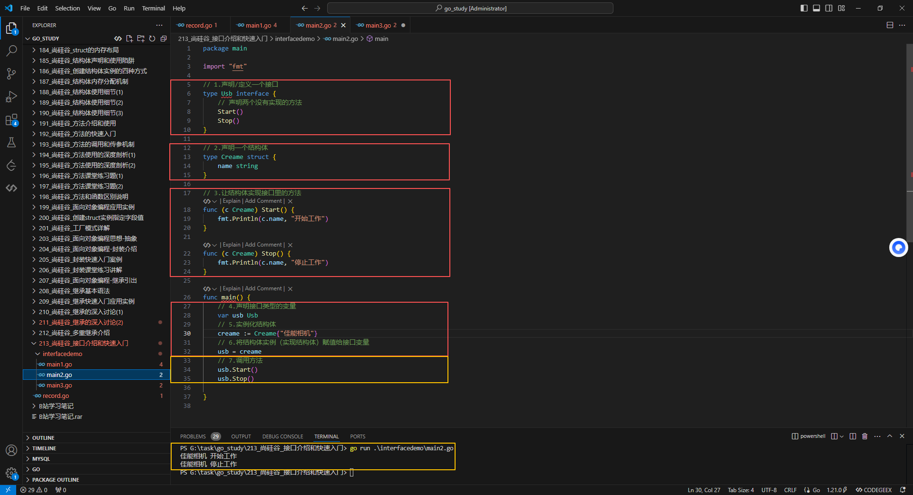Close the main2.go editor tab
The image size is (913, 495).
(343, 25)
